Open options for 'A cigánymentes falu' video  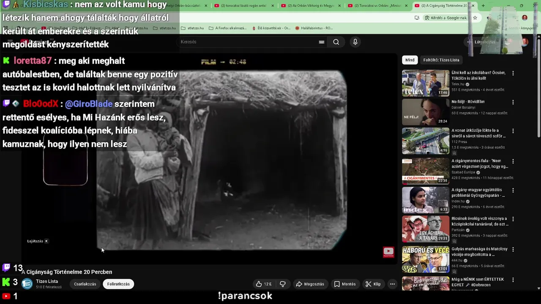[x=513, y=161]
